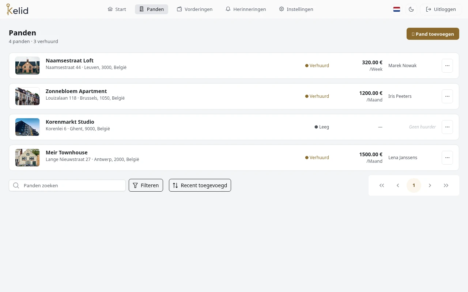This screenshot has height=292, width=468.
Task: Open actions menu for Meir Townhouse
Action: coord(448,158)
